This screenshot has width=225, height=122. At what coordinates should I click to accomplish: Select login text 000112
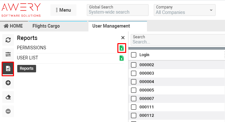pyautogui.click(x=147, y=116)
